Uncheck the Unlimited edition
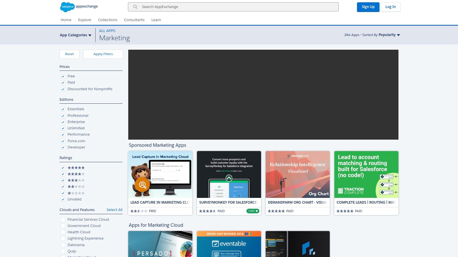The width and height of the screenshot is (458, 257). tap(63, 128)
